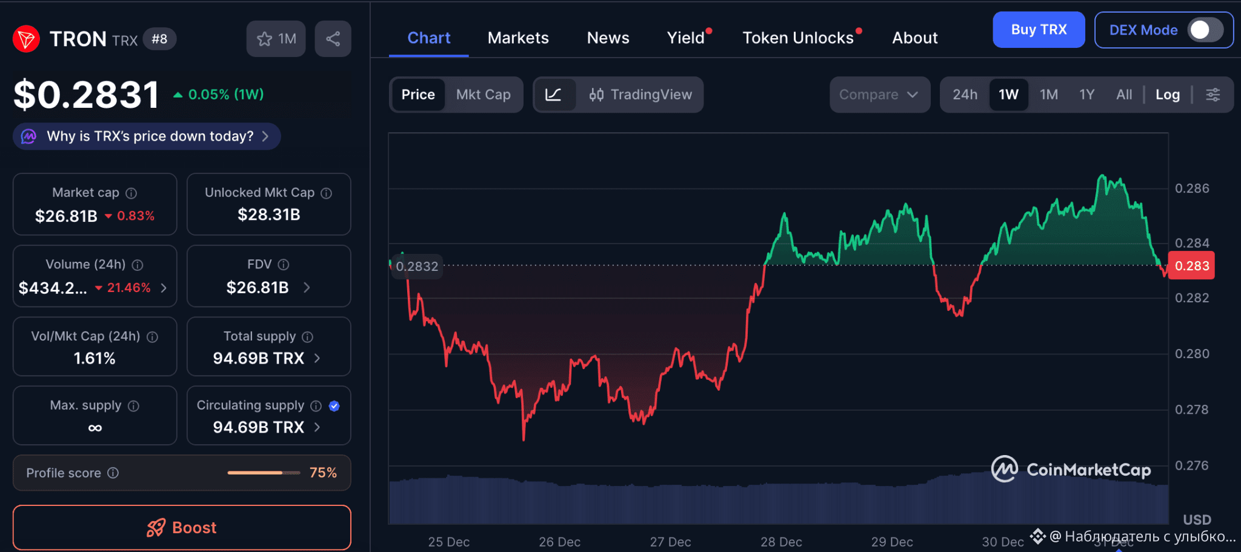
Task: Click Profile score info icon
Action: pos(113,473)
